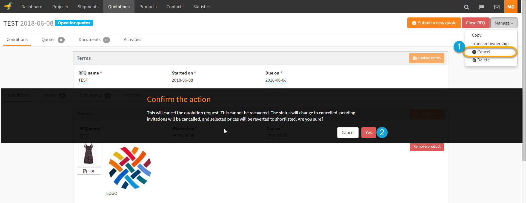Dismiss the dialog with Cancel button
The image size is (526, 203).
[348, 133]
